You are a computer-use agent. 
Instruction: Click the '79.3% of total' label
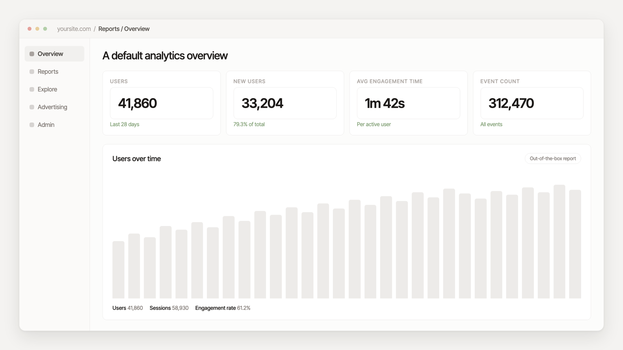pos(249,124)
